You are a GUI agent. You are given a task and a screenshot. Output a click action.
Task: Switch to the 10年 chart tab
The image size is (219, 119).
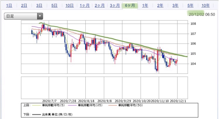(x=206, y=5)
